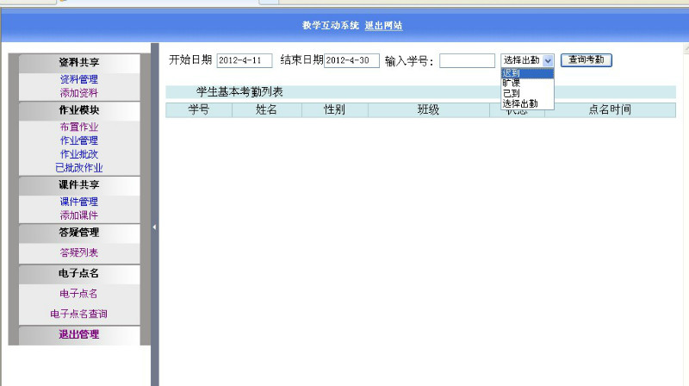Screen dimensions: 689x386
Task: Open 课件管理 link
Action: (x=79, y=202)
